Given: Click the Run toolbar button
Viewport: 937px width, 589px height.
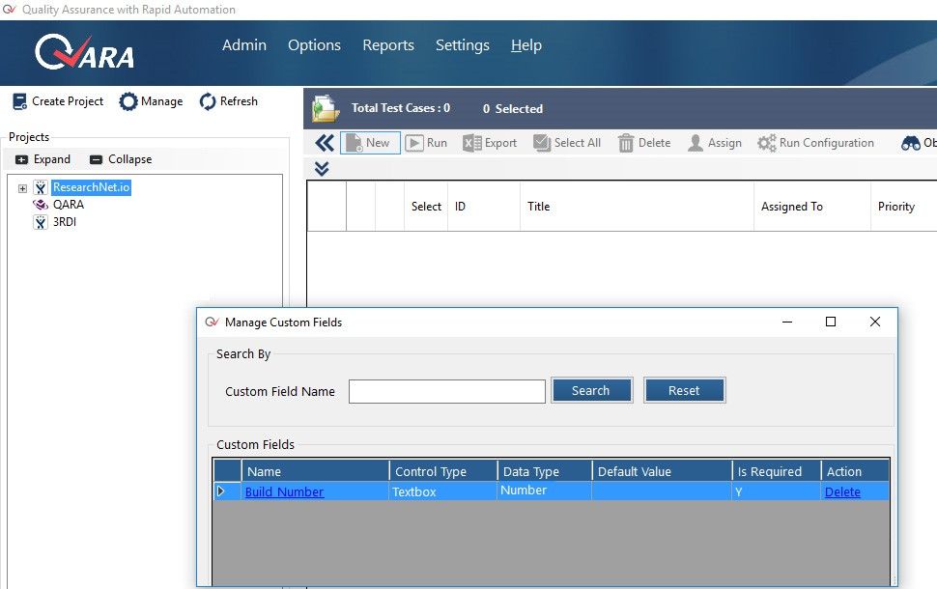Looking at the screenshot, I should tap(426, 143).
